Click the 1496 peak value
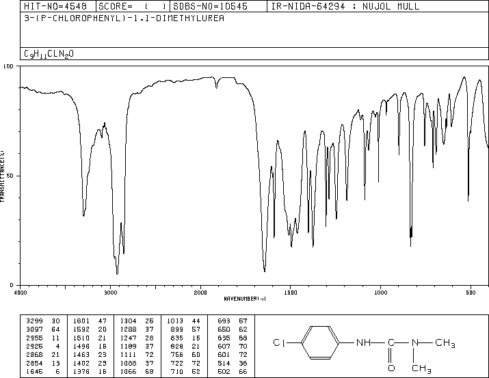Viewport: 489px width, 378px height. coord(81,346)
